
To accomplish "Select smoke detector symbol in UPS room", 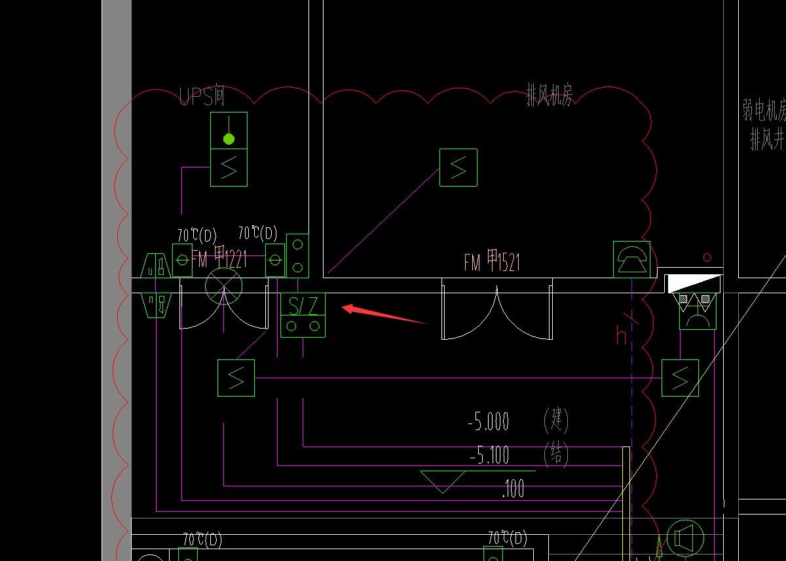I will pos(229,168).
